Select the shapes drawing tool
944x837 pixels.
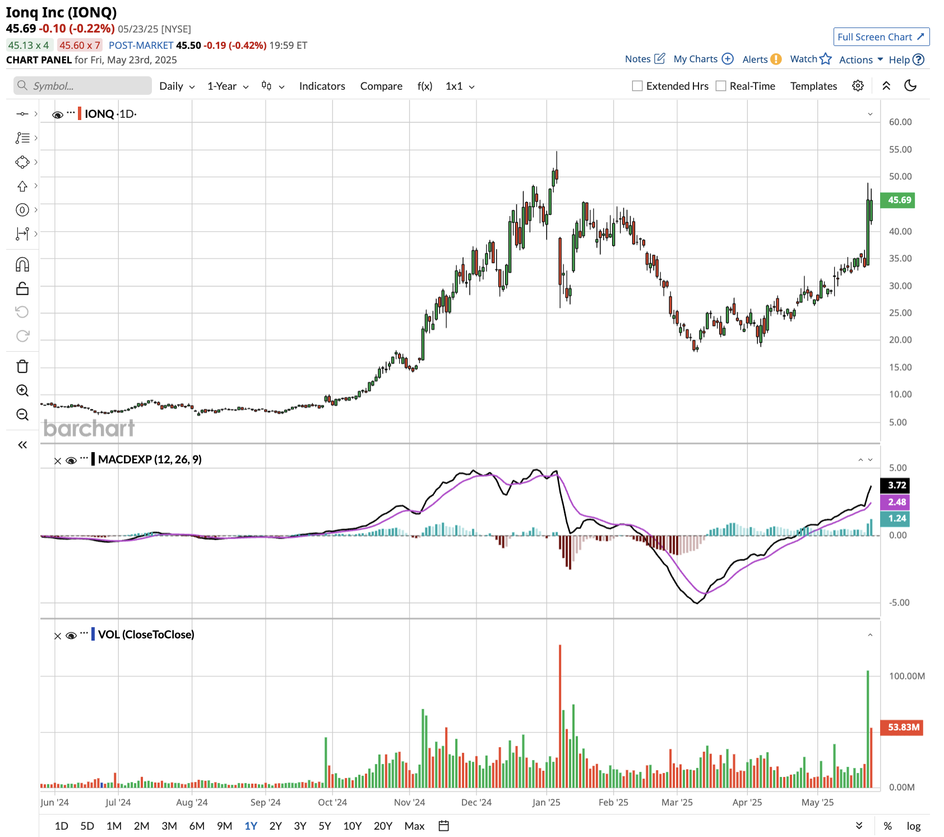[x=22, y=162]
